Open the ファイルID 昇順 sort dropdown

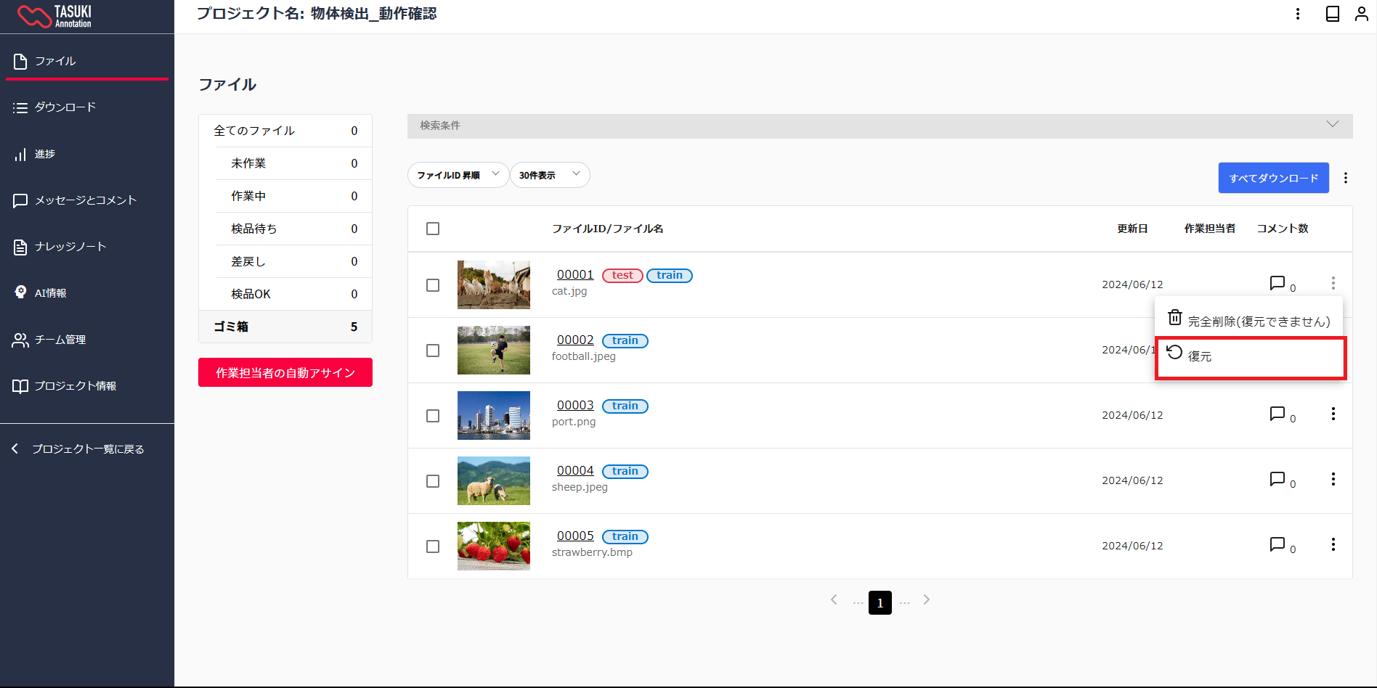(x=458, y=175)
